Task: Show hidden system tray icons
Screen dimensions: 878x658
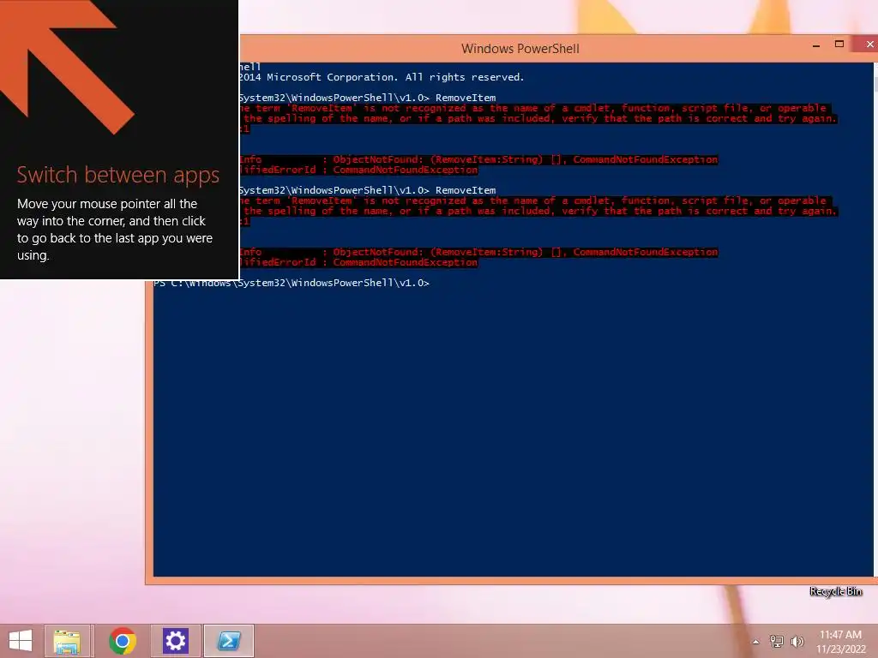Action: (x=756, y=642)
